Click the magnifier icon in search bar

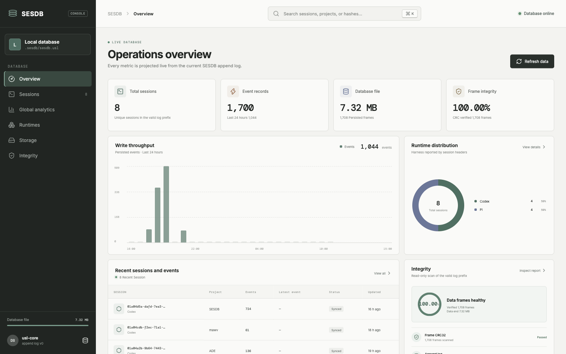[x=276, y=14]
